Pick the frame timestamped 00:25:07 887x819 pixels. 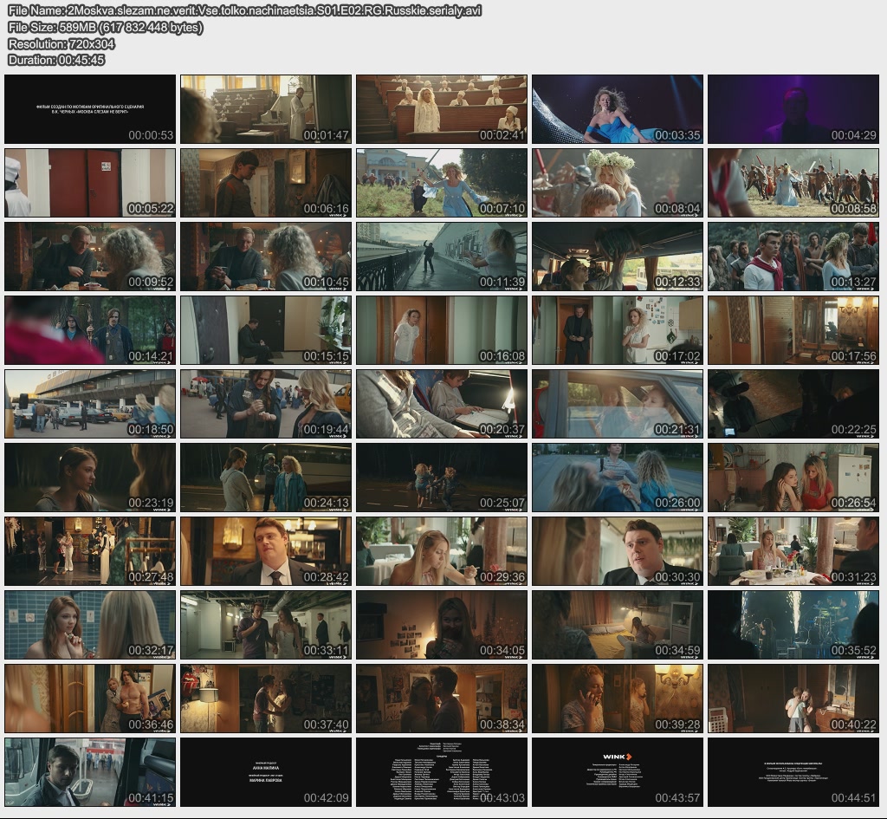(x=441, y=478)
